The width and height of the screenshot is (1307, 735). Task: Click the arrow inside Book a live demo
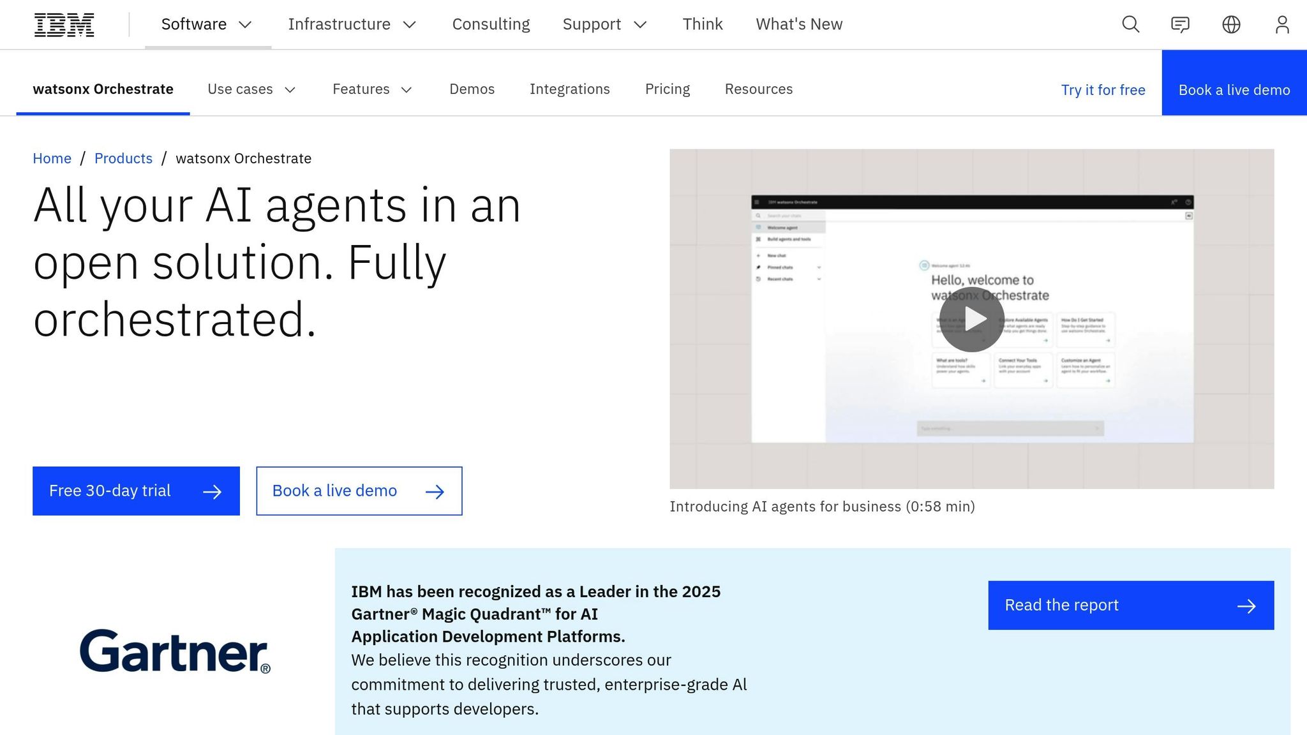(x=435, y=491)
